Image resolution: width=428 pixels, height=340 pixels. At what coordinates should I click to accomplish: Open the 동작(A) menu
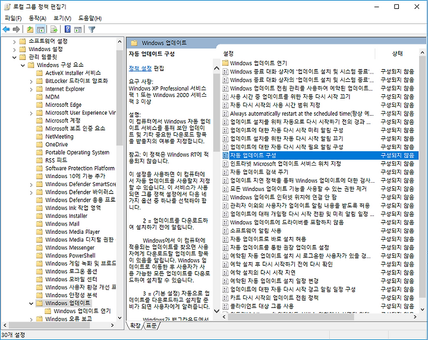coord(37,18)
